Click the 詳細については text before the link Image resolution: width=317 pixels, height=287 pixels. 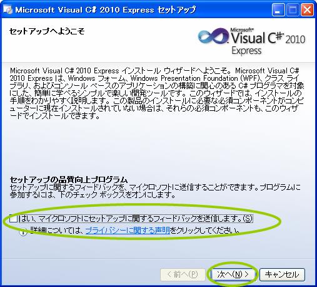[58, 231]
